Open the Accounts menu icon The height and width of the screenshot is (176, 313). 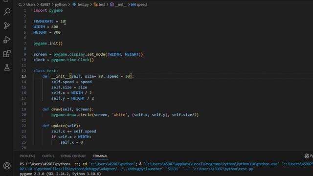pos(7,166)
